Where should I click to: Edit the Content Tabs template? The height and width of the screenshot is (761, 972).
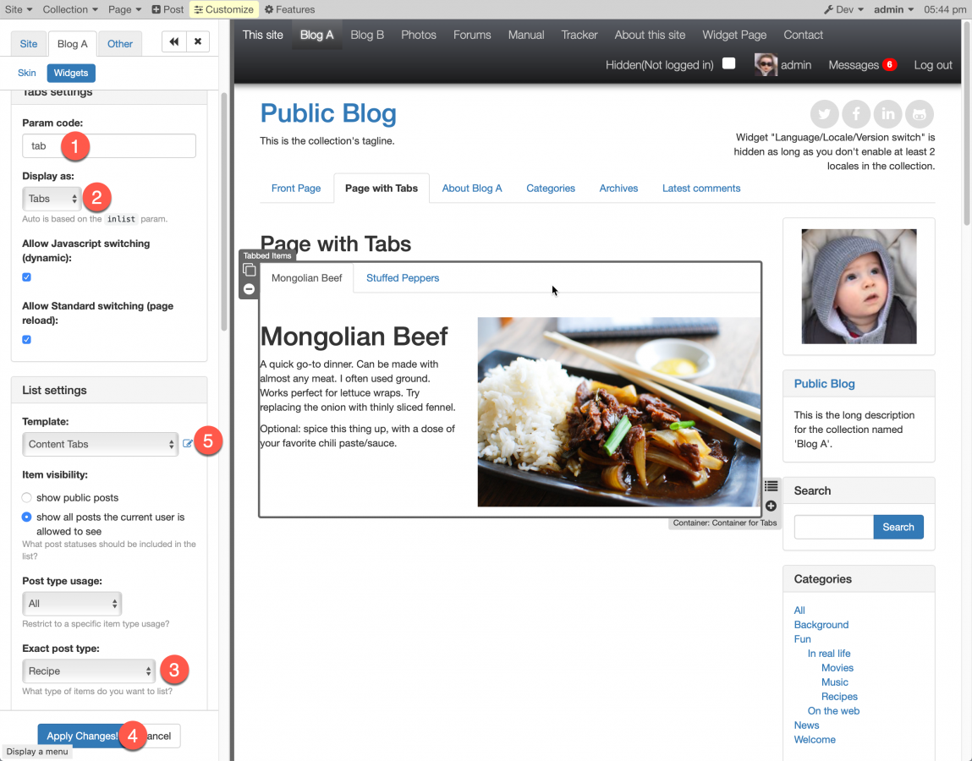(187, 441)
